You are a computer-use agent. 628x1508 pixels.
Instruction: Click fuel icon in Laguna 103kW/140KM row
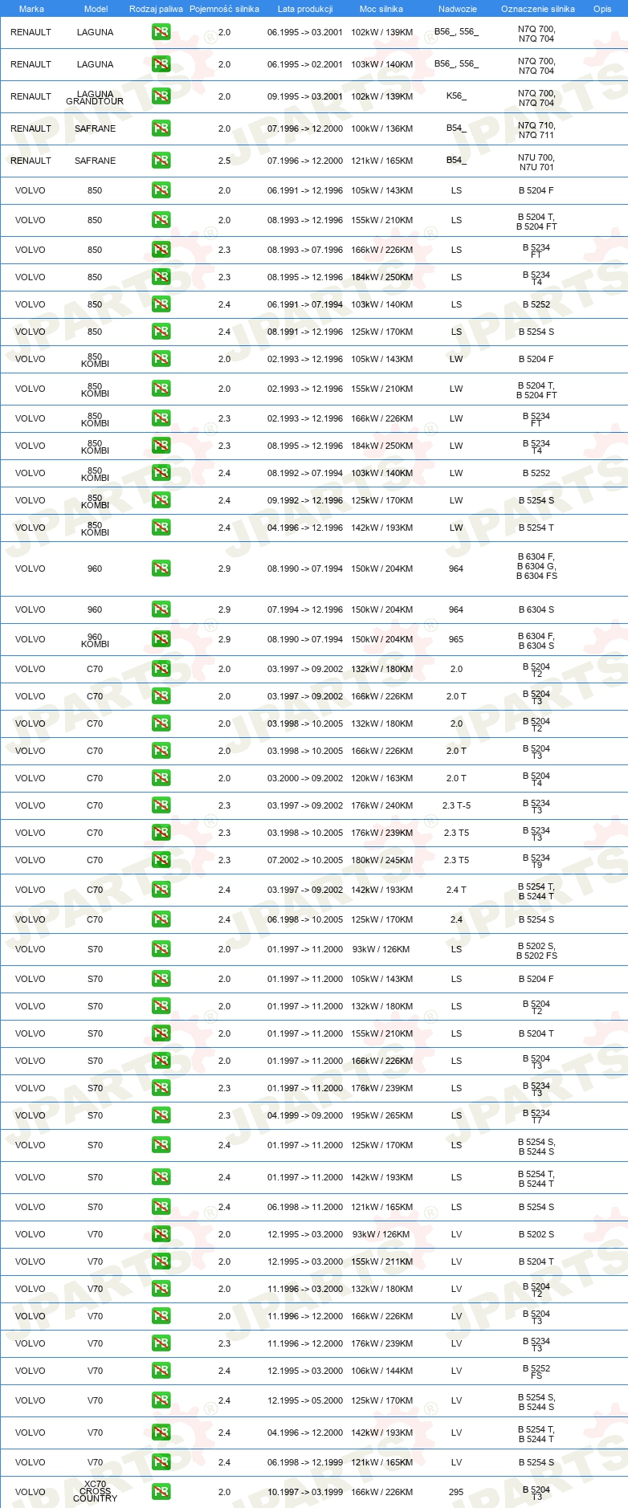[x=161, y=64]
